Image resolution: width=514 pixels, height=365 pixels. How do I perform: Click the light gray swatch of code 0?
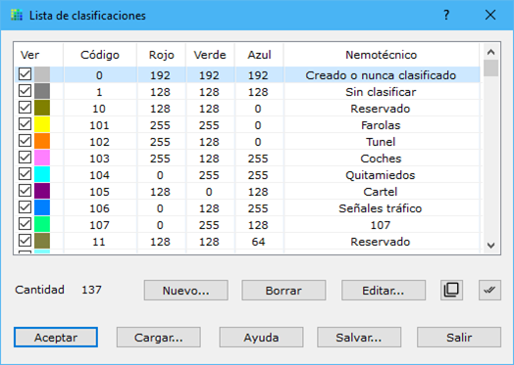tap(42, 74)
